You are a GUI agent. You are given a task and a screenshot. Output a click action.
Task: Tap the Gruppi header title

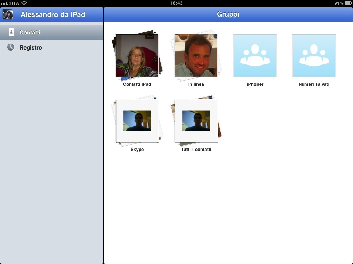click(x=228, y=14)
